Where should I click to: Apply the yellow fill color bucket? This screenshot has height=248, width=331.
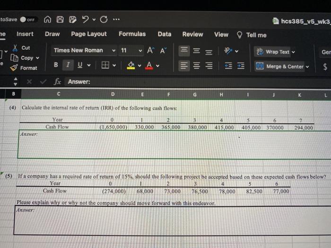pyautogui.click(x=131, y=65)
